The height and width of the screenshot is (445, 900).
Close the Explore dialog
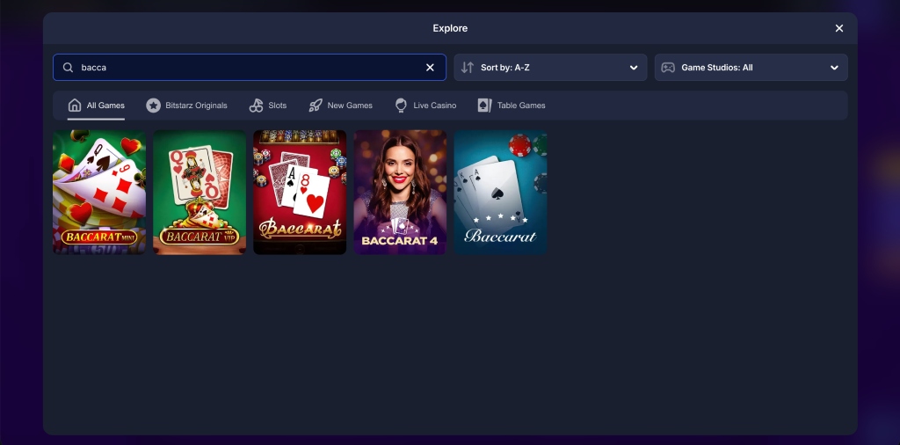pyautogui.click(x=839, y=28)
